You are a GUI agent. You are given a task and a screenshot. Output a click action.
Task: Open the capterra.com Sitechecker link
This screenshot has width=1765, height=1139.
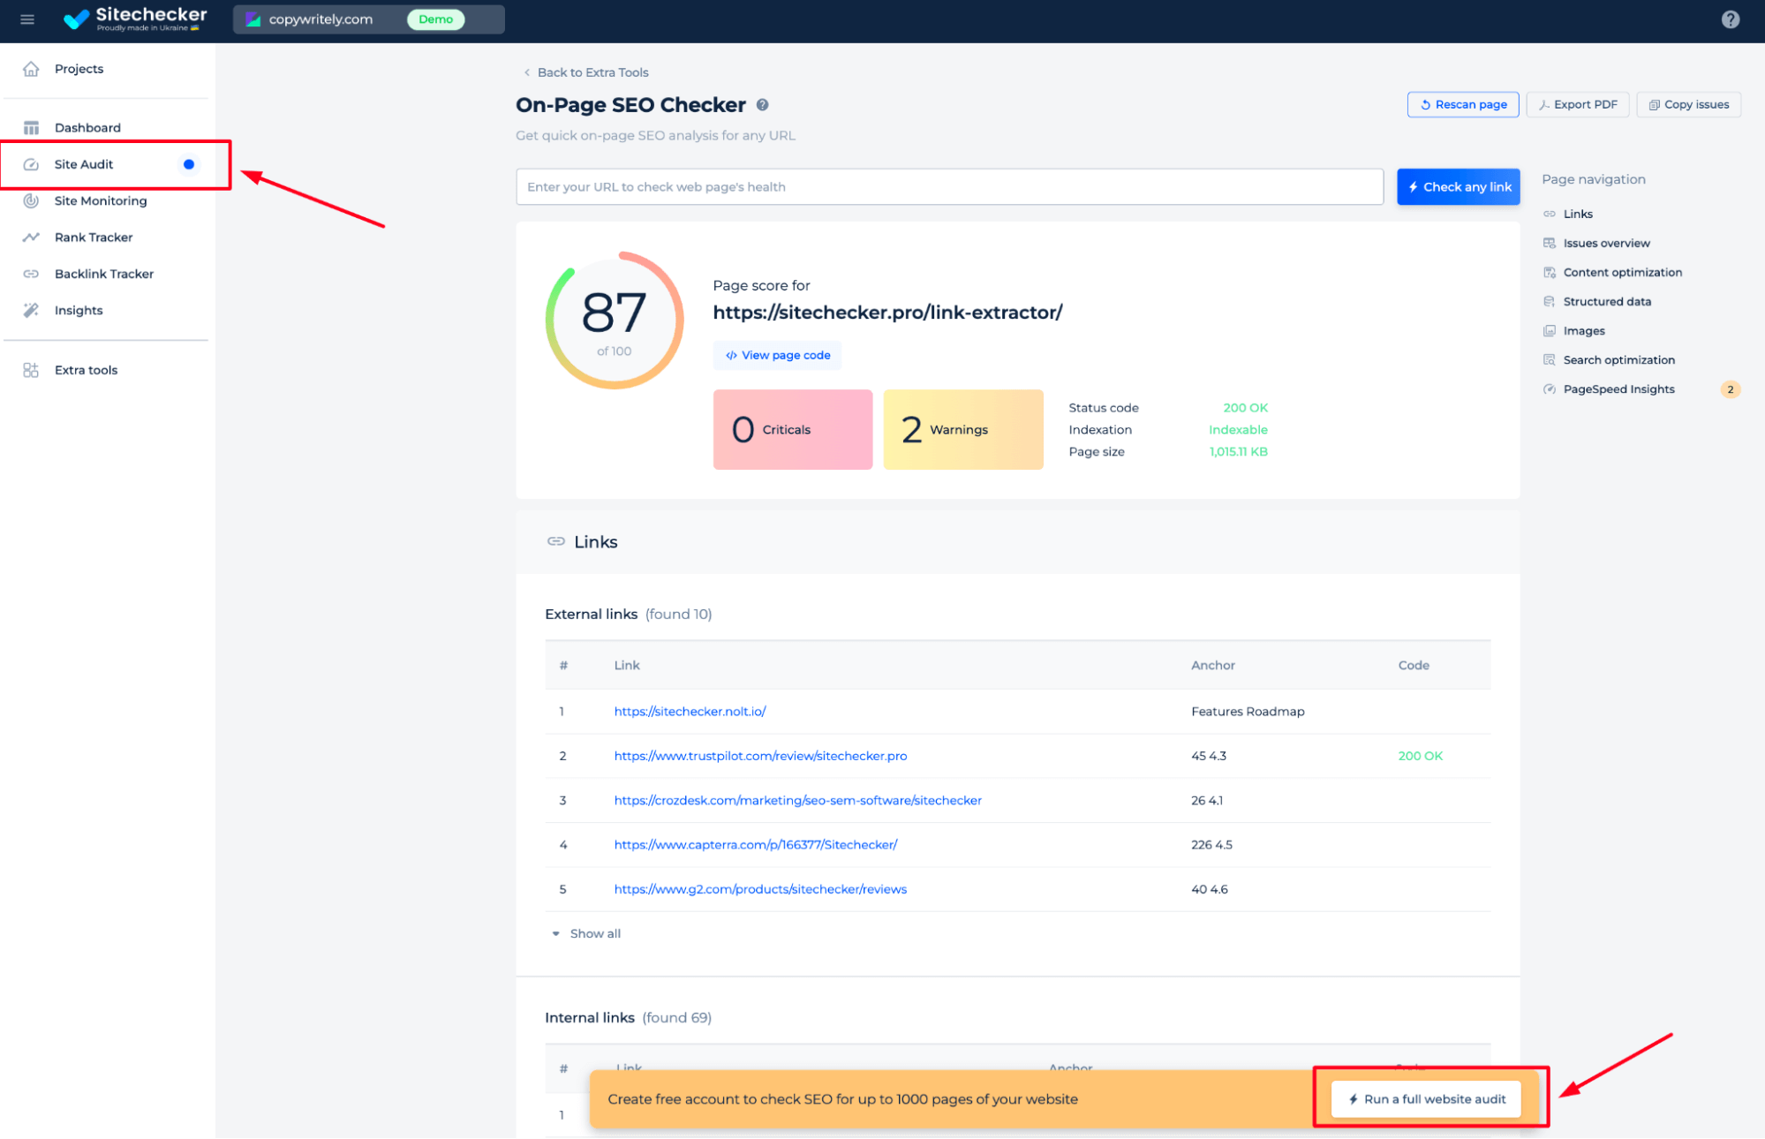[756, 845]
